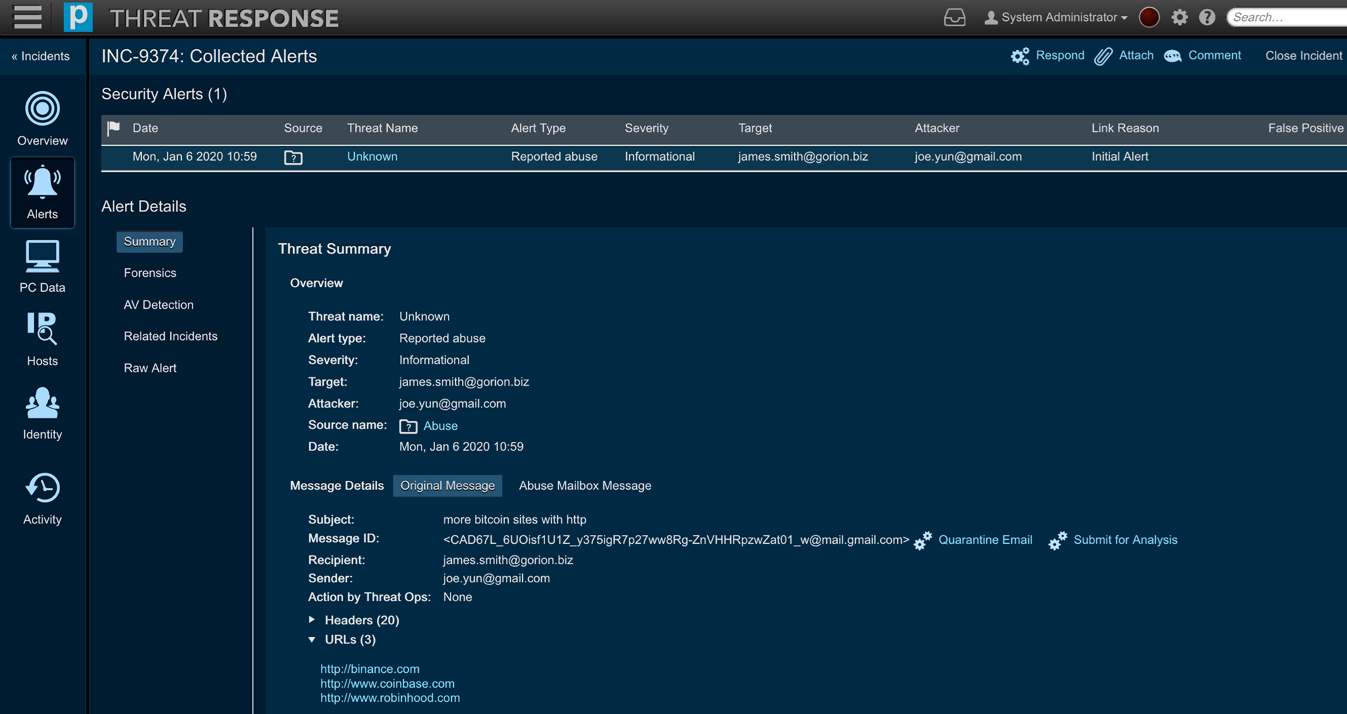1347x714 pixels.
Task: Open the Unknown threat name link
Action: (x=372, y=156)
